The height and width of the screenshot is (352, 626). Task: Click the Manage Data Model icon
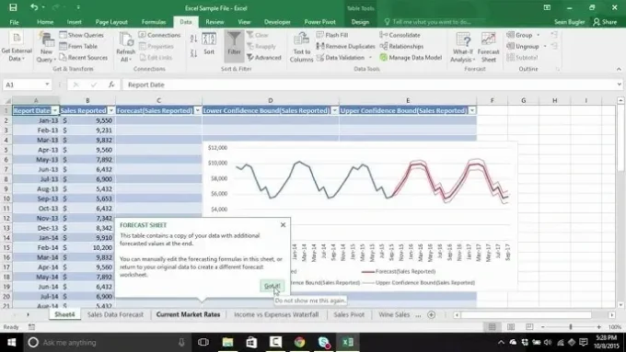411,57
